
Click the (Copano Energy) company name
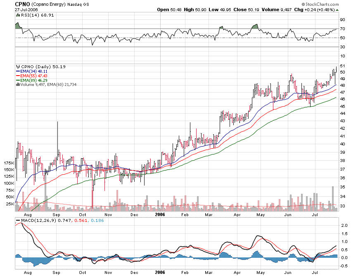point(49,5)
